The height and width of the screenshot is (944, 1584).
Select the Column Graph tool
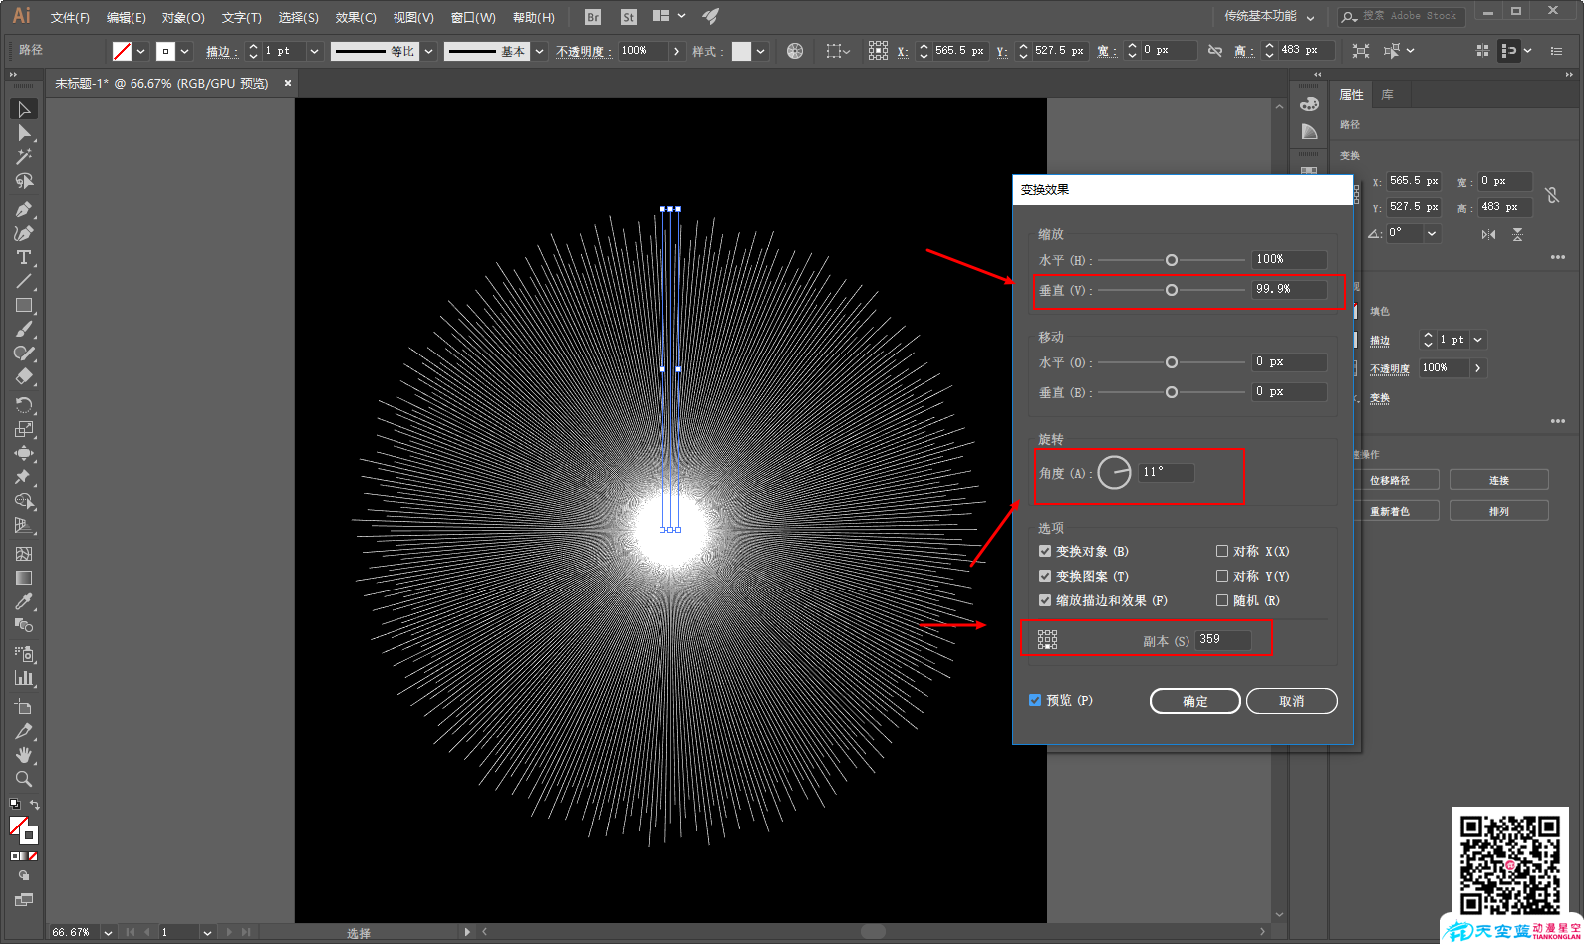(24, 678)
